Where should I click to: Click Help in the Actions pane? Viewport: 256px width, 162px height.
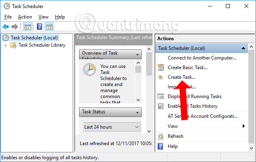point(173,146)
